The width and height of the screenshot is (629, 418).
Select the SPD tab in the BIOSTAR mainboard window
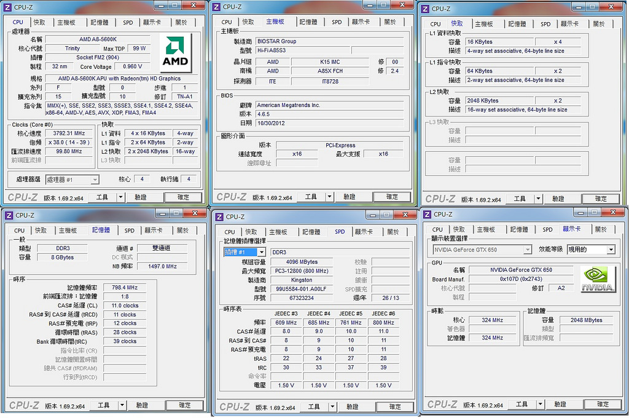click(x=337, y=22)
